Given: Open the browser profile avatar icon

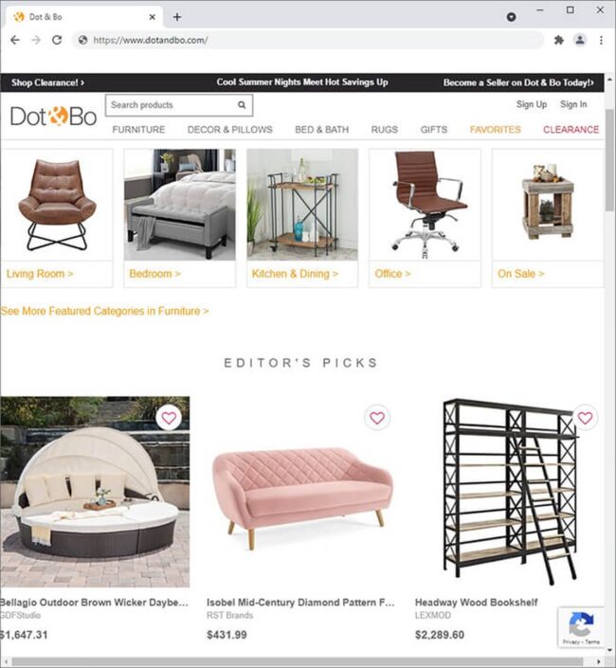Looking at the screenshot, I should click(580, 40).
